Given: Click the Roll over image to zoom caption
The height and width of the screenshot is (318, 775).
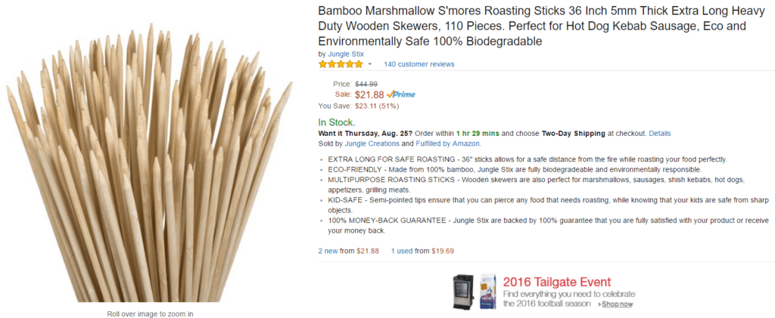Looking at the screenshot, I should click(150, 313).
